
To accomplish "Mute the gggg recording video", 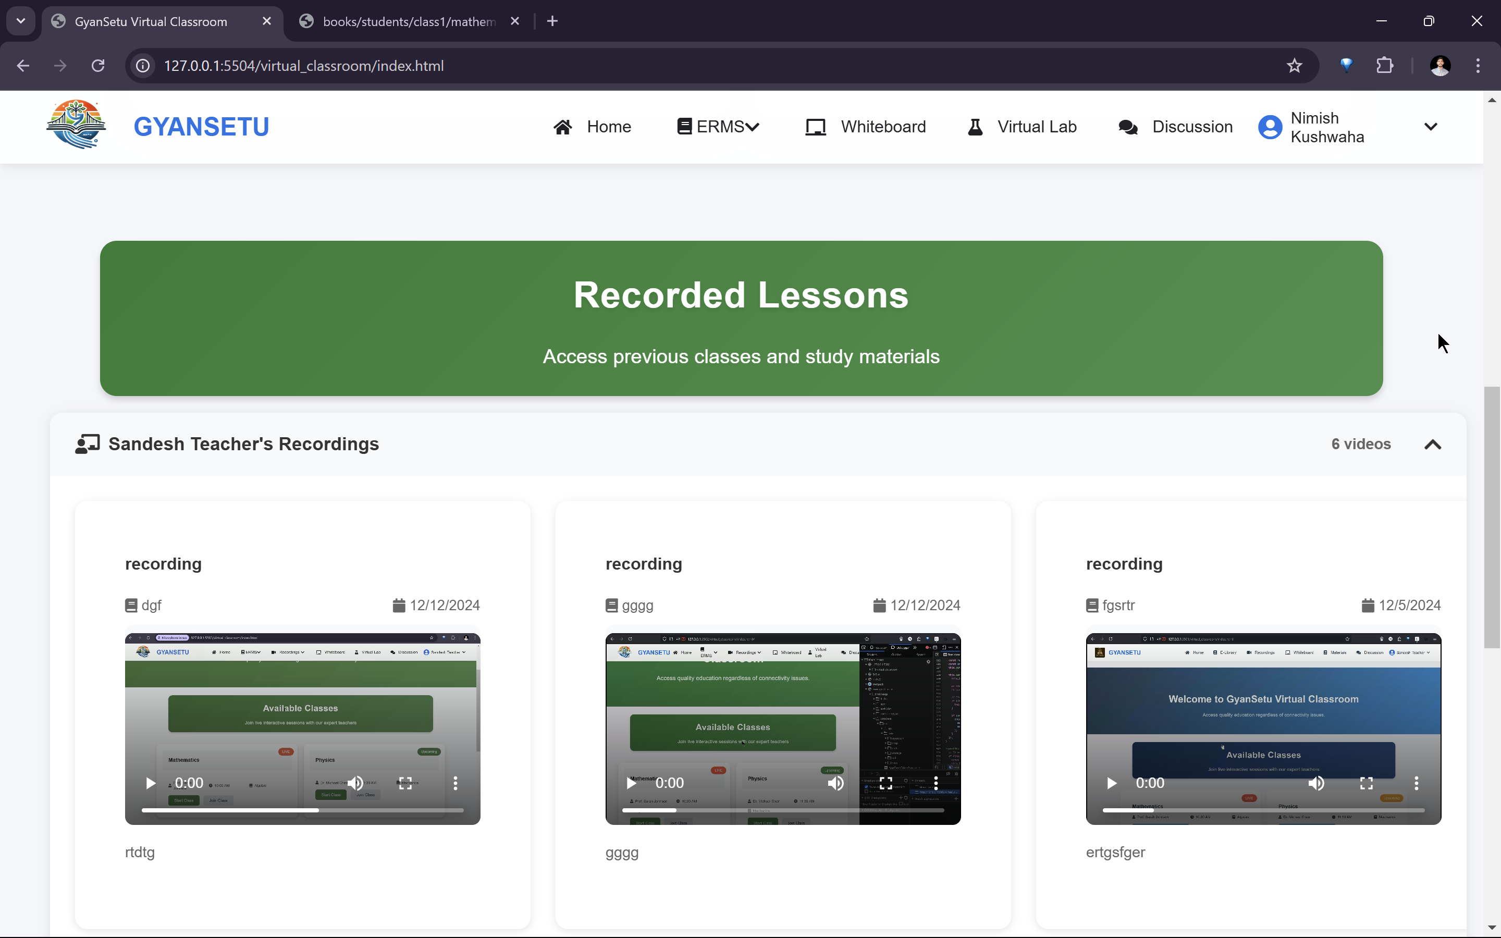I will pos(835,783).
